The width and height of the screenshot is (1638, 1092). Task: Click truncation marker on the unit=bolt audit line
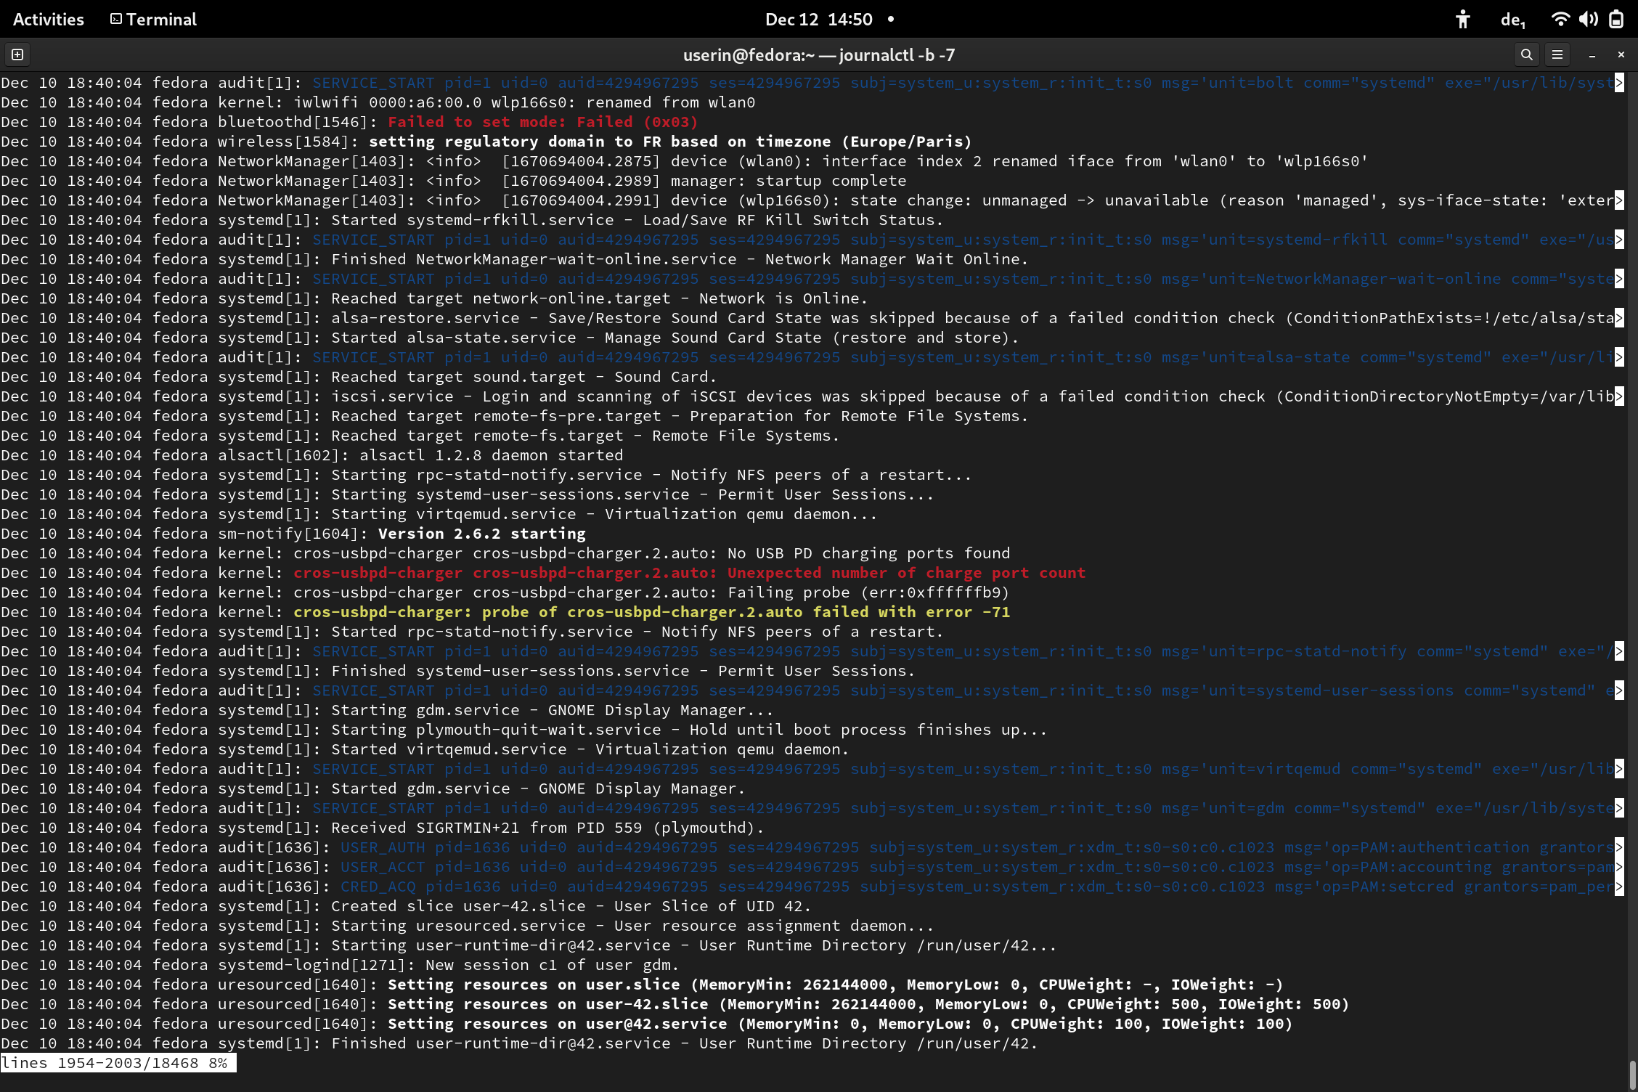[1618, 83]
